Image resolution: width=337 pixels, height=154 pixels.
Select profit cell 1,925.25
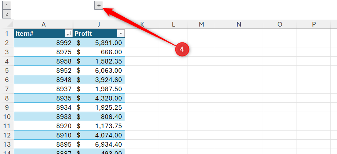(x=99, y=107)
